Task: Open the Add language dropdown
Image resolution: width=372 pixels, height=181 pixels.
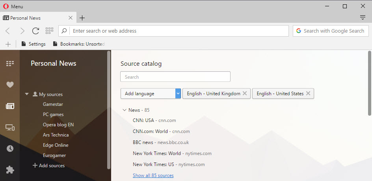Action: pyautogui.click(x=151, y=94)
